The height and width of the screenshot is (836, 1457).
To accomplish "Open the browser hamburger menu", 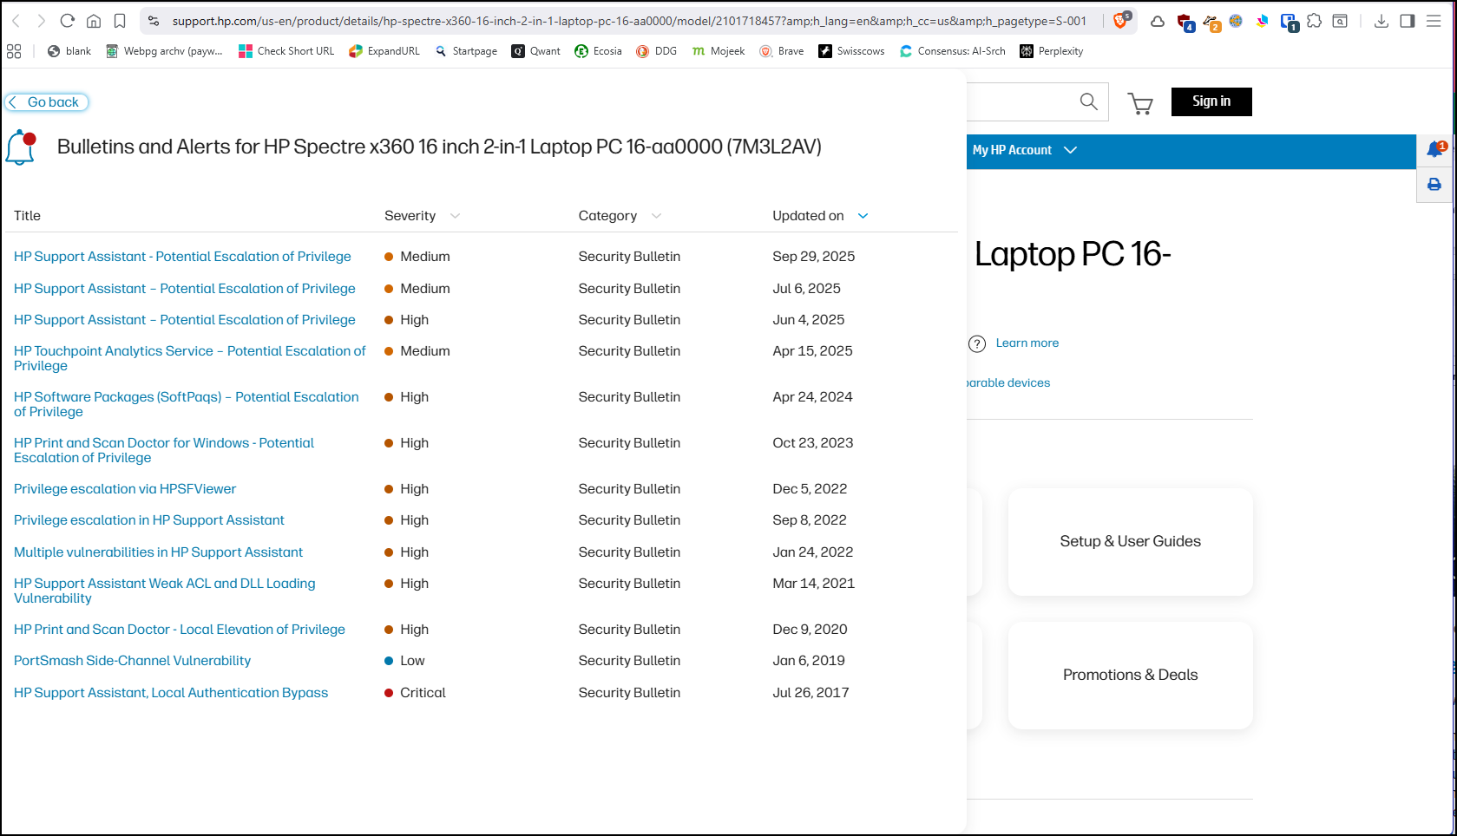I will click(x=1434, y=21).
